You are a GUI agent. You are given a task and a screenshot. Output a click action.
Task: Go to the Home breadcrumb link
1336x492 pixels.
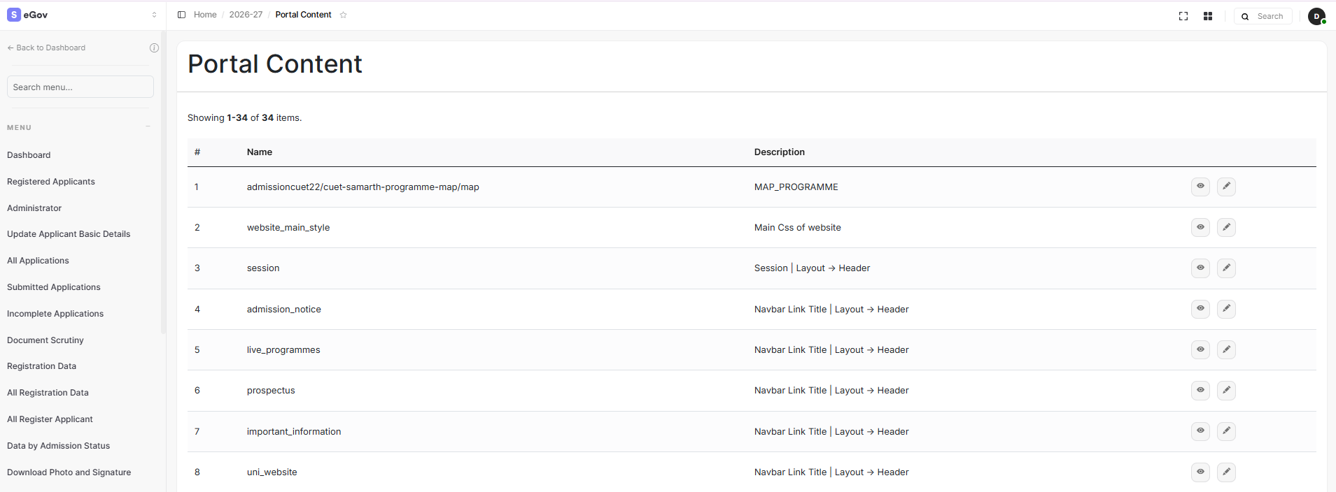click(205, 15)
